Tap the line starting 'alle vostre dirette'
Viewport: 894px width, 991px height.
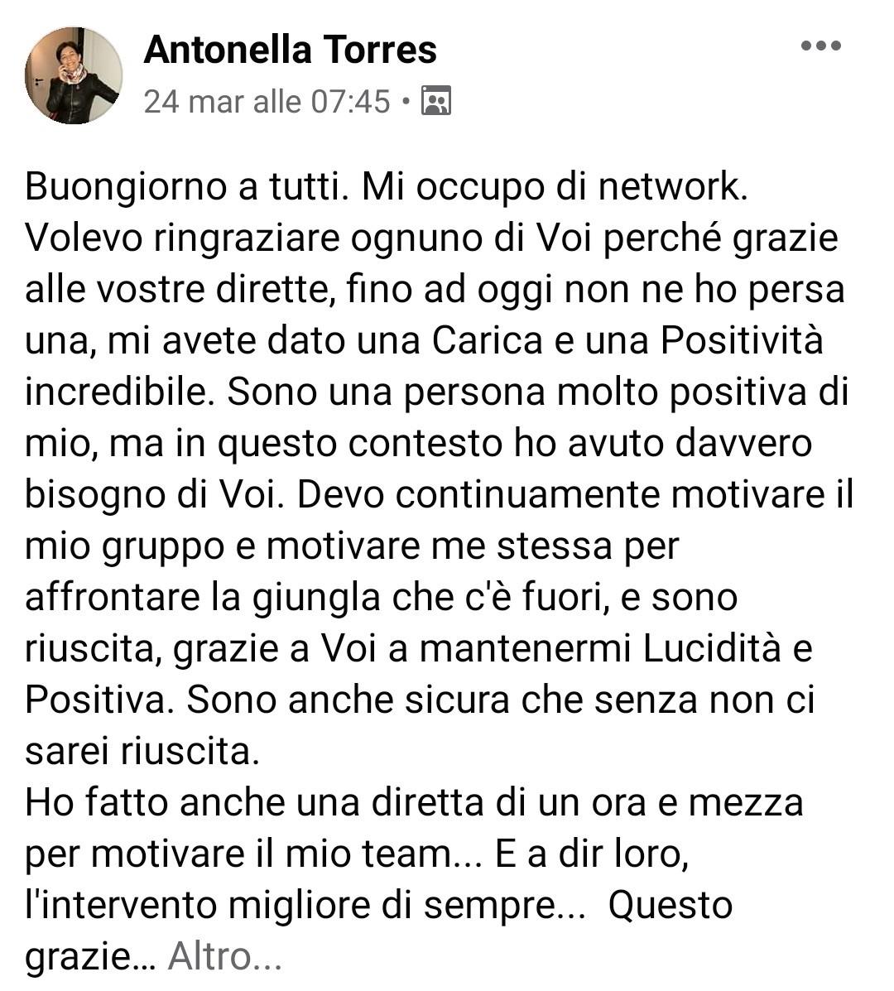click(x=435, y=290)
